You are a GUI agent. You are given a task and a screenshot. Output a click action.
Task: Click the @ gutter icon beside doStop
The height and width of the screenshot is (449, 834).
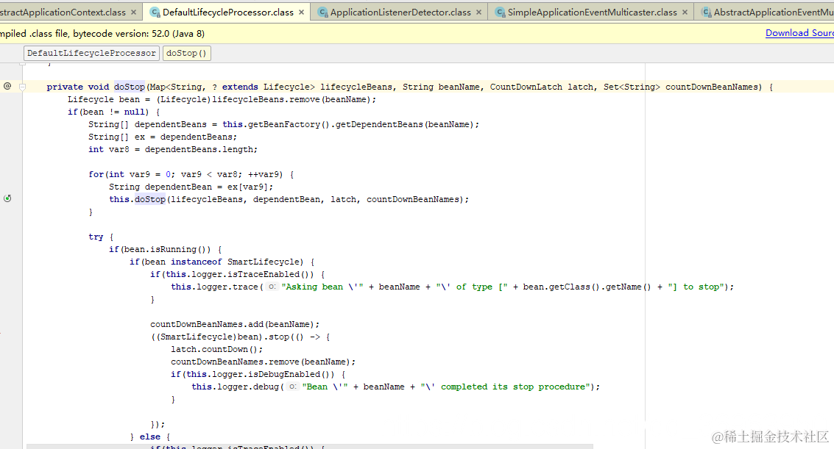(x=7, y=86)
